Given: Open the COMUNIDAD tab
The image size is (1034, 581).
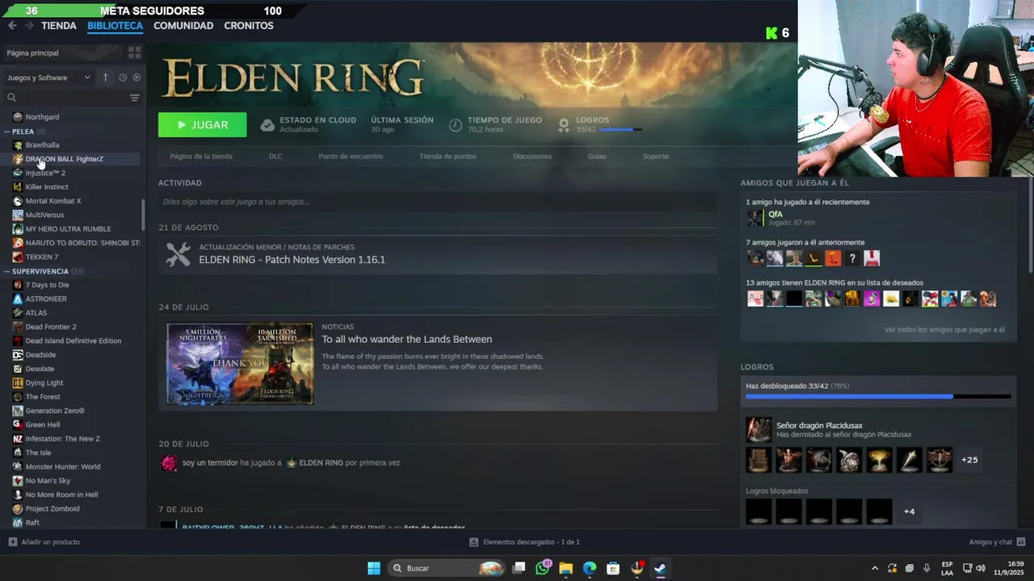Looking at the screenshot, I should 183,26.
